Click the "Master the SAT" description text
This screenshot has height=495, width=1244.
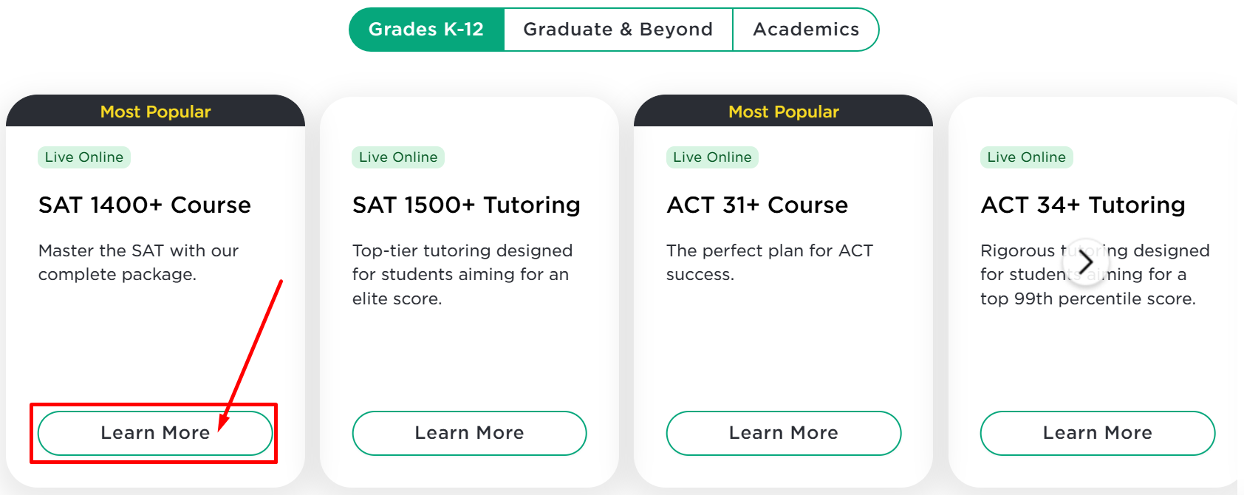pos(138,262)
